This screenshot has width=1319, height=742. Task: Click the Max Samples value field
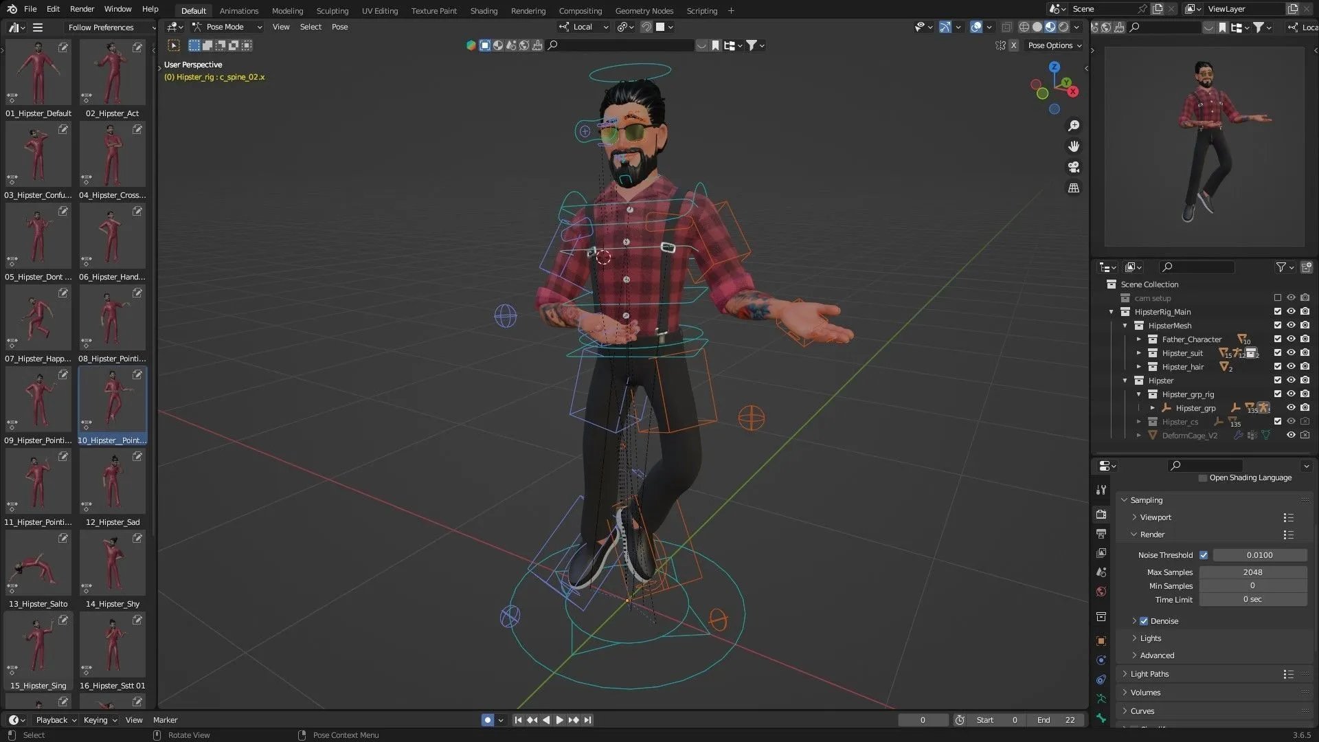(1252, 572)
